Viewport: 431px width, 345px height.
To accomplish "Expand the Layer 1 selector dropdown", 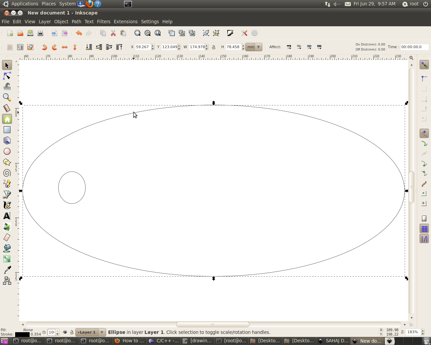I will click(102, 332).
